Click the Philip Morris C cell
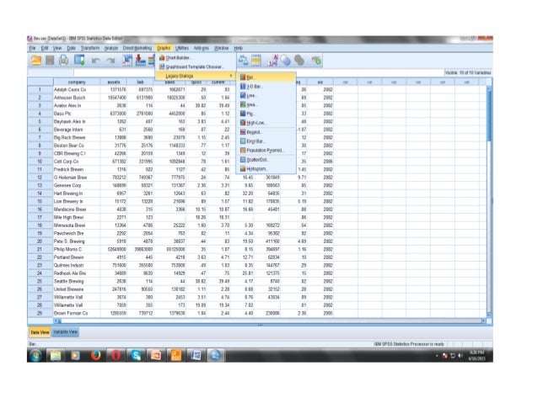The width and height of the screenshot is (538, 403). pyautogui.click(x=77, y=249)
